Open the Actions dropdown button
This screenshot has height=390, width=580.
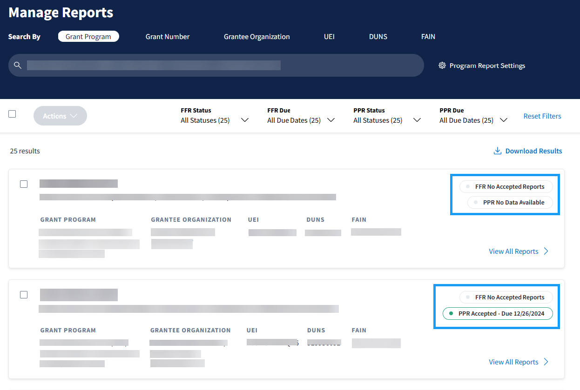(x=60, y=116)
